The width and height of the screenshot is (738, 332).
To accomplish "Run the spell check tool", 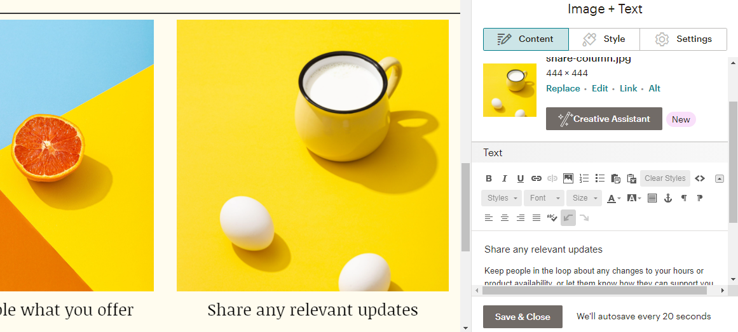I will (x=552, y=218).
